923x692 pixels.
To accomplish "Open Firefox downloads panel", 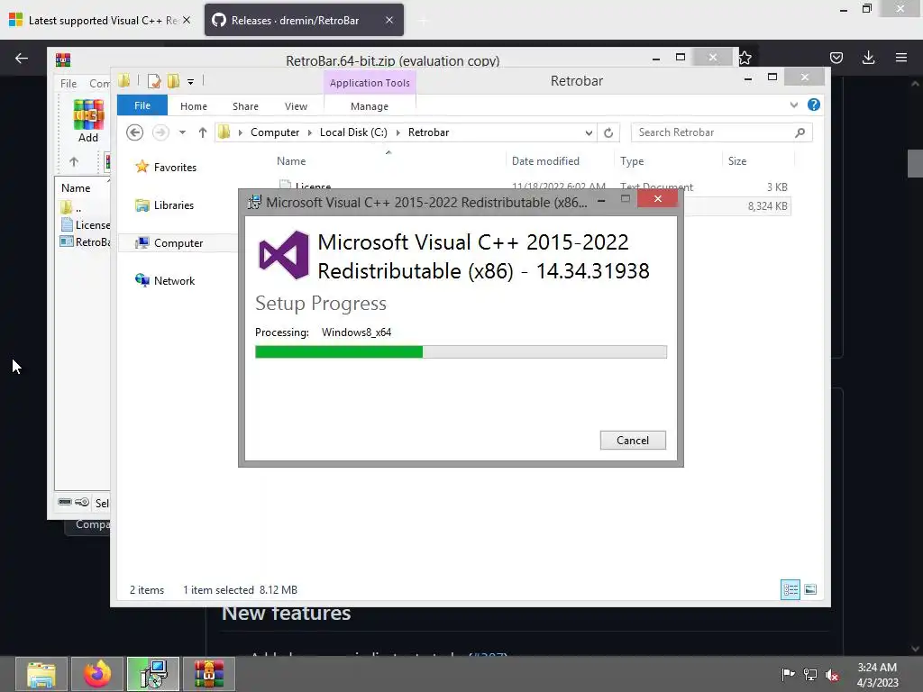I will [x=868, y=57].
